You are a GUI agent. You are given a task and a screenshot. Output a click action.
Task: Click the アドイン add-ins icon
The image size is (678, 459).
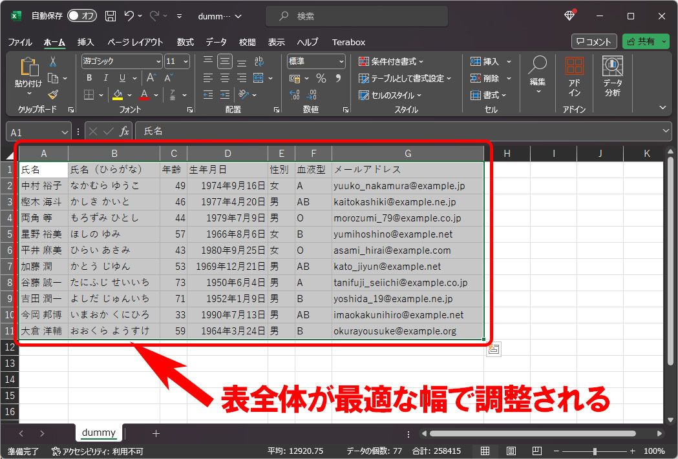pos(574,76)
